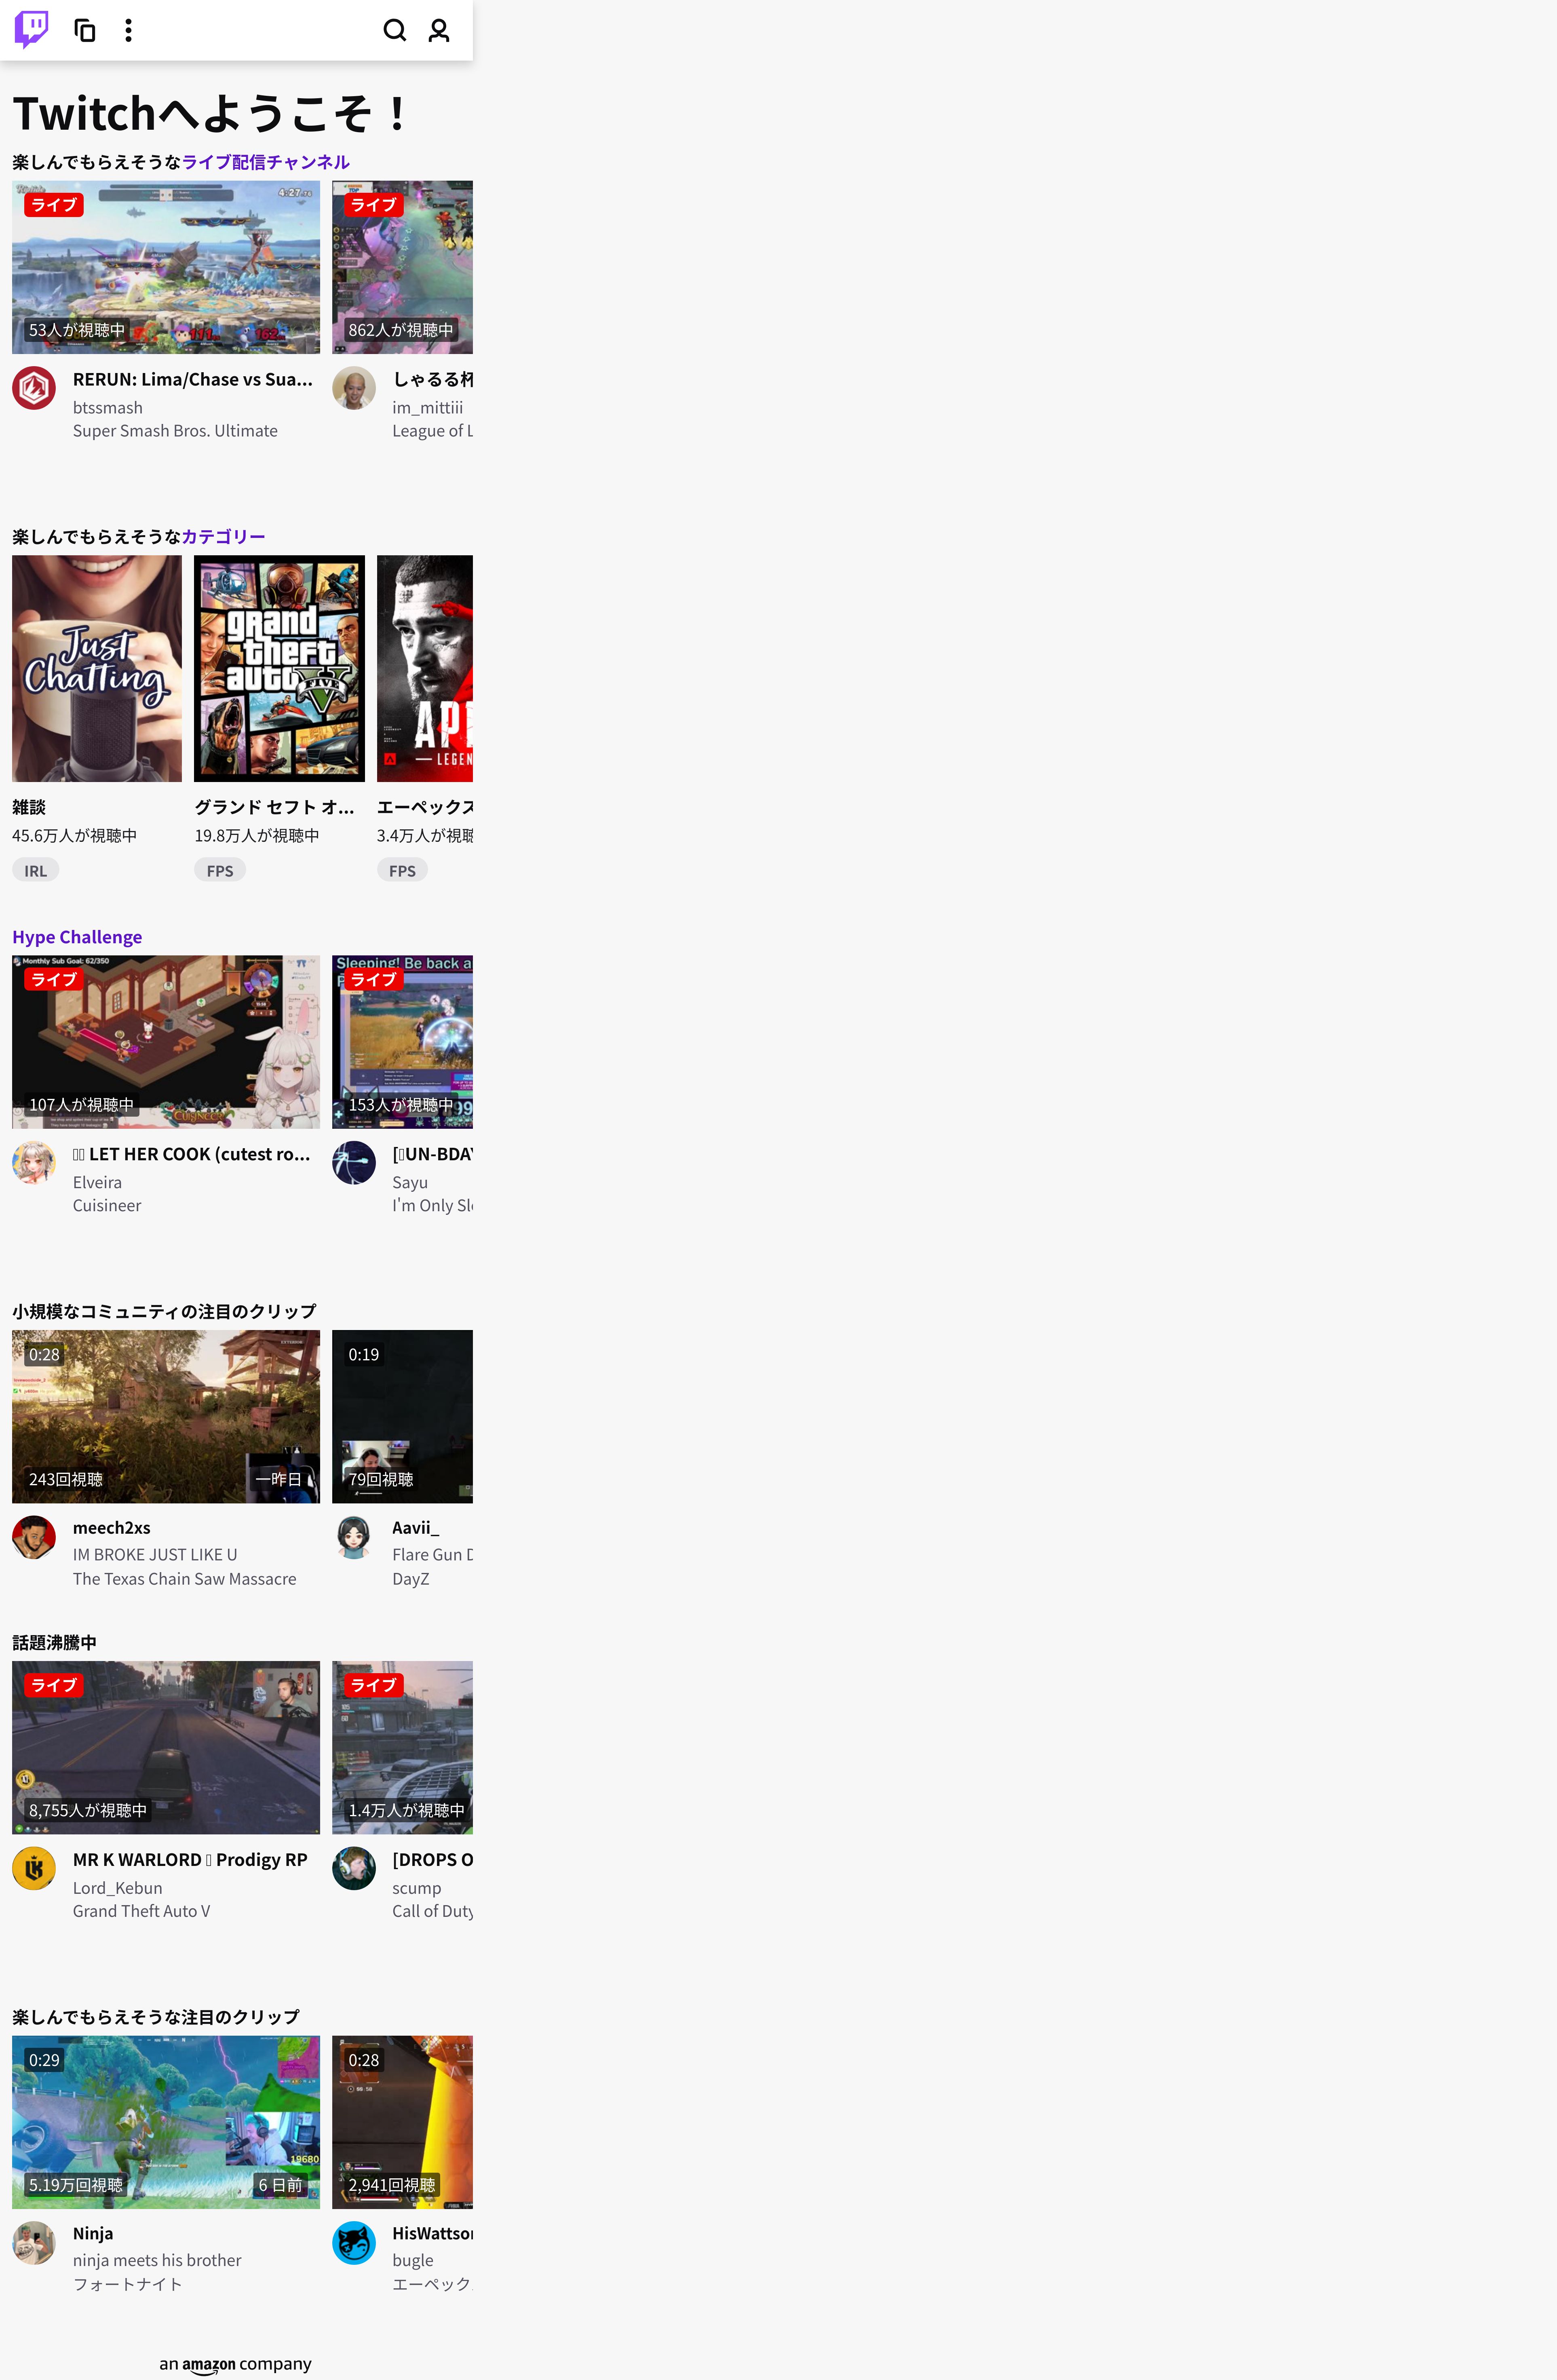This screenshot has width=1557, height=2380.
Task: Open the stream with 8,755 viewers
Action: tap(166, 1748)
